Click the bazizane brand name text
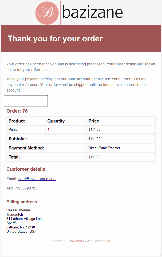The width and height of the screenshot is (162, 257). (93, 12)
